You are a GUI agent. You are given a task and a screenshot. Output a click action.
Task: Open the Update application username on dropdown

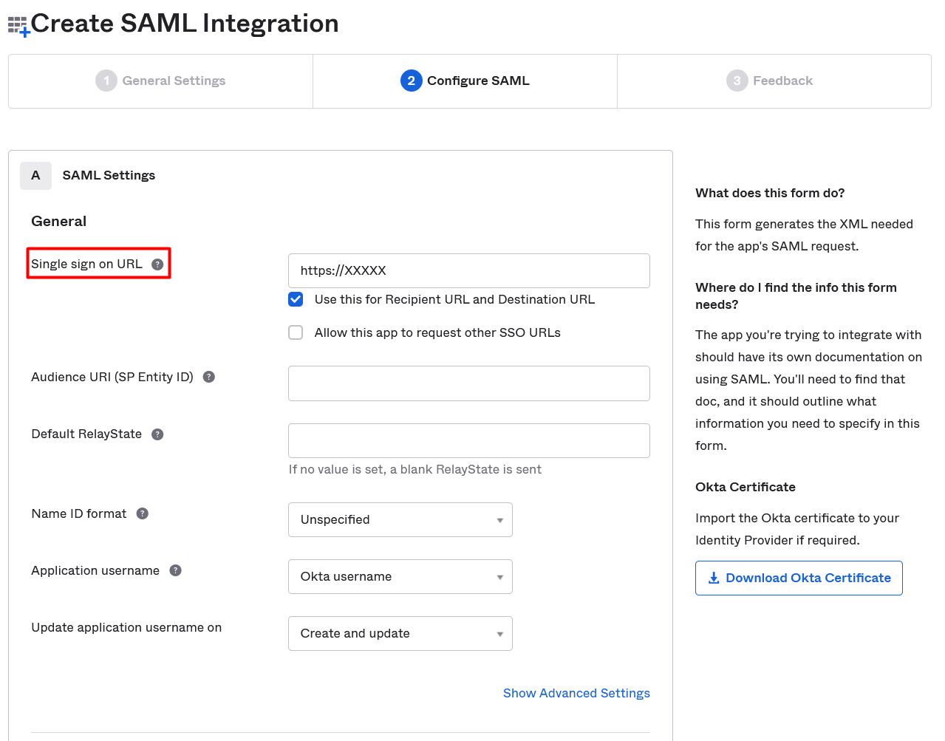click(400, 634)
